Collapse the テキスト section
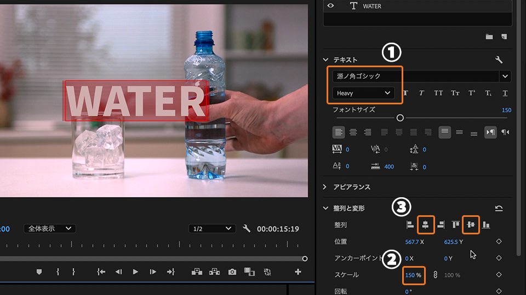 (325, 60)
